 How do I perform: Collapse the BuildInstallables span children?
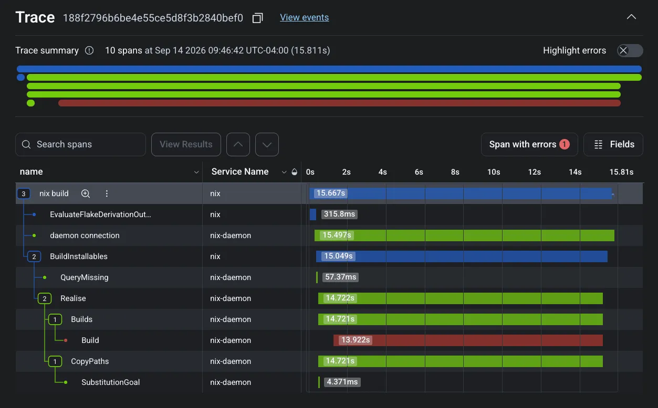click(x=34, y=256)
